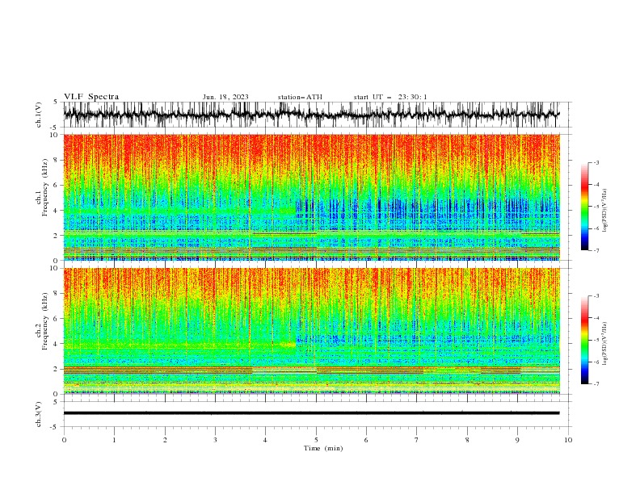Viewport: 640px width, 494px height.
Task: Click the ch.1 frequency tick label "8"
Action: point(56,160)
